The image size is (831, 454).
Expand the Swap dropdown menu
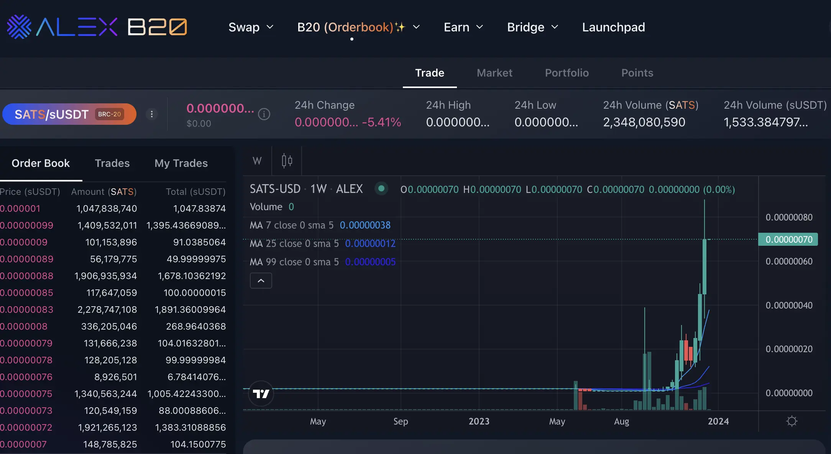tap(251, 27)
